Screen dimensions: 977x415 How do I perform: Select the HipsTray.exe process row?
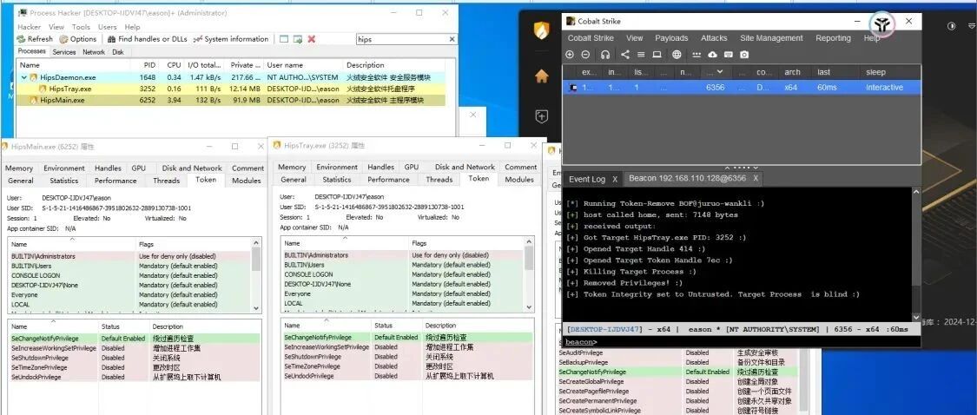(230, 89)
